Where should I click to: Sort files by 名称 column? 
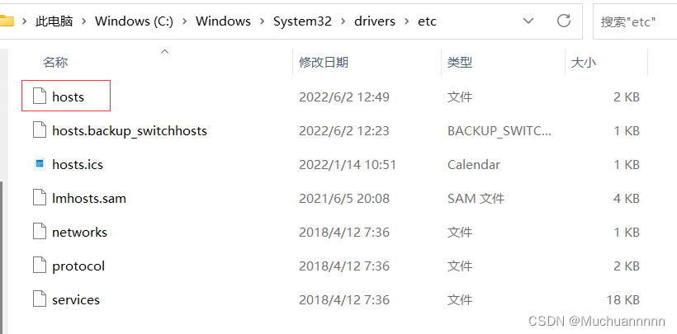[55, 62]
